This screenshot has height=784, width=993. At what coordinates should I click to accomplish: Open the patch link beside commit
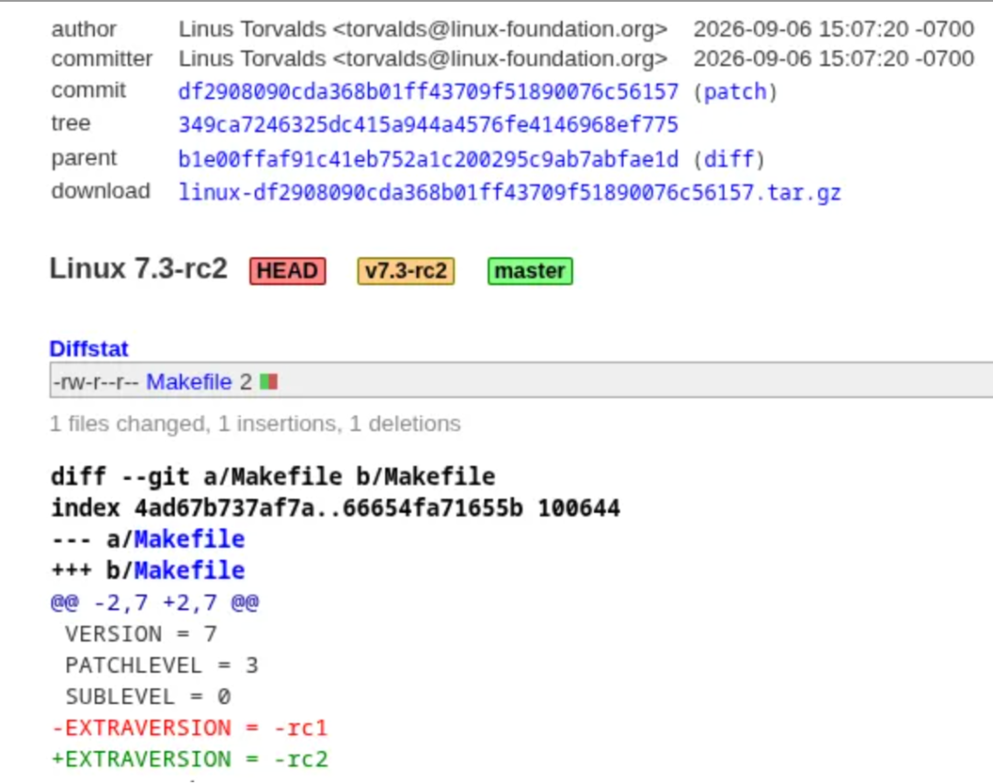pos(736,92)
